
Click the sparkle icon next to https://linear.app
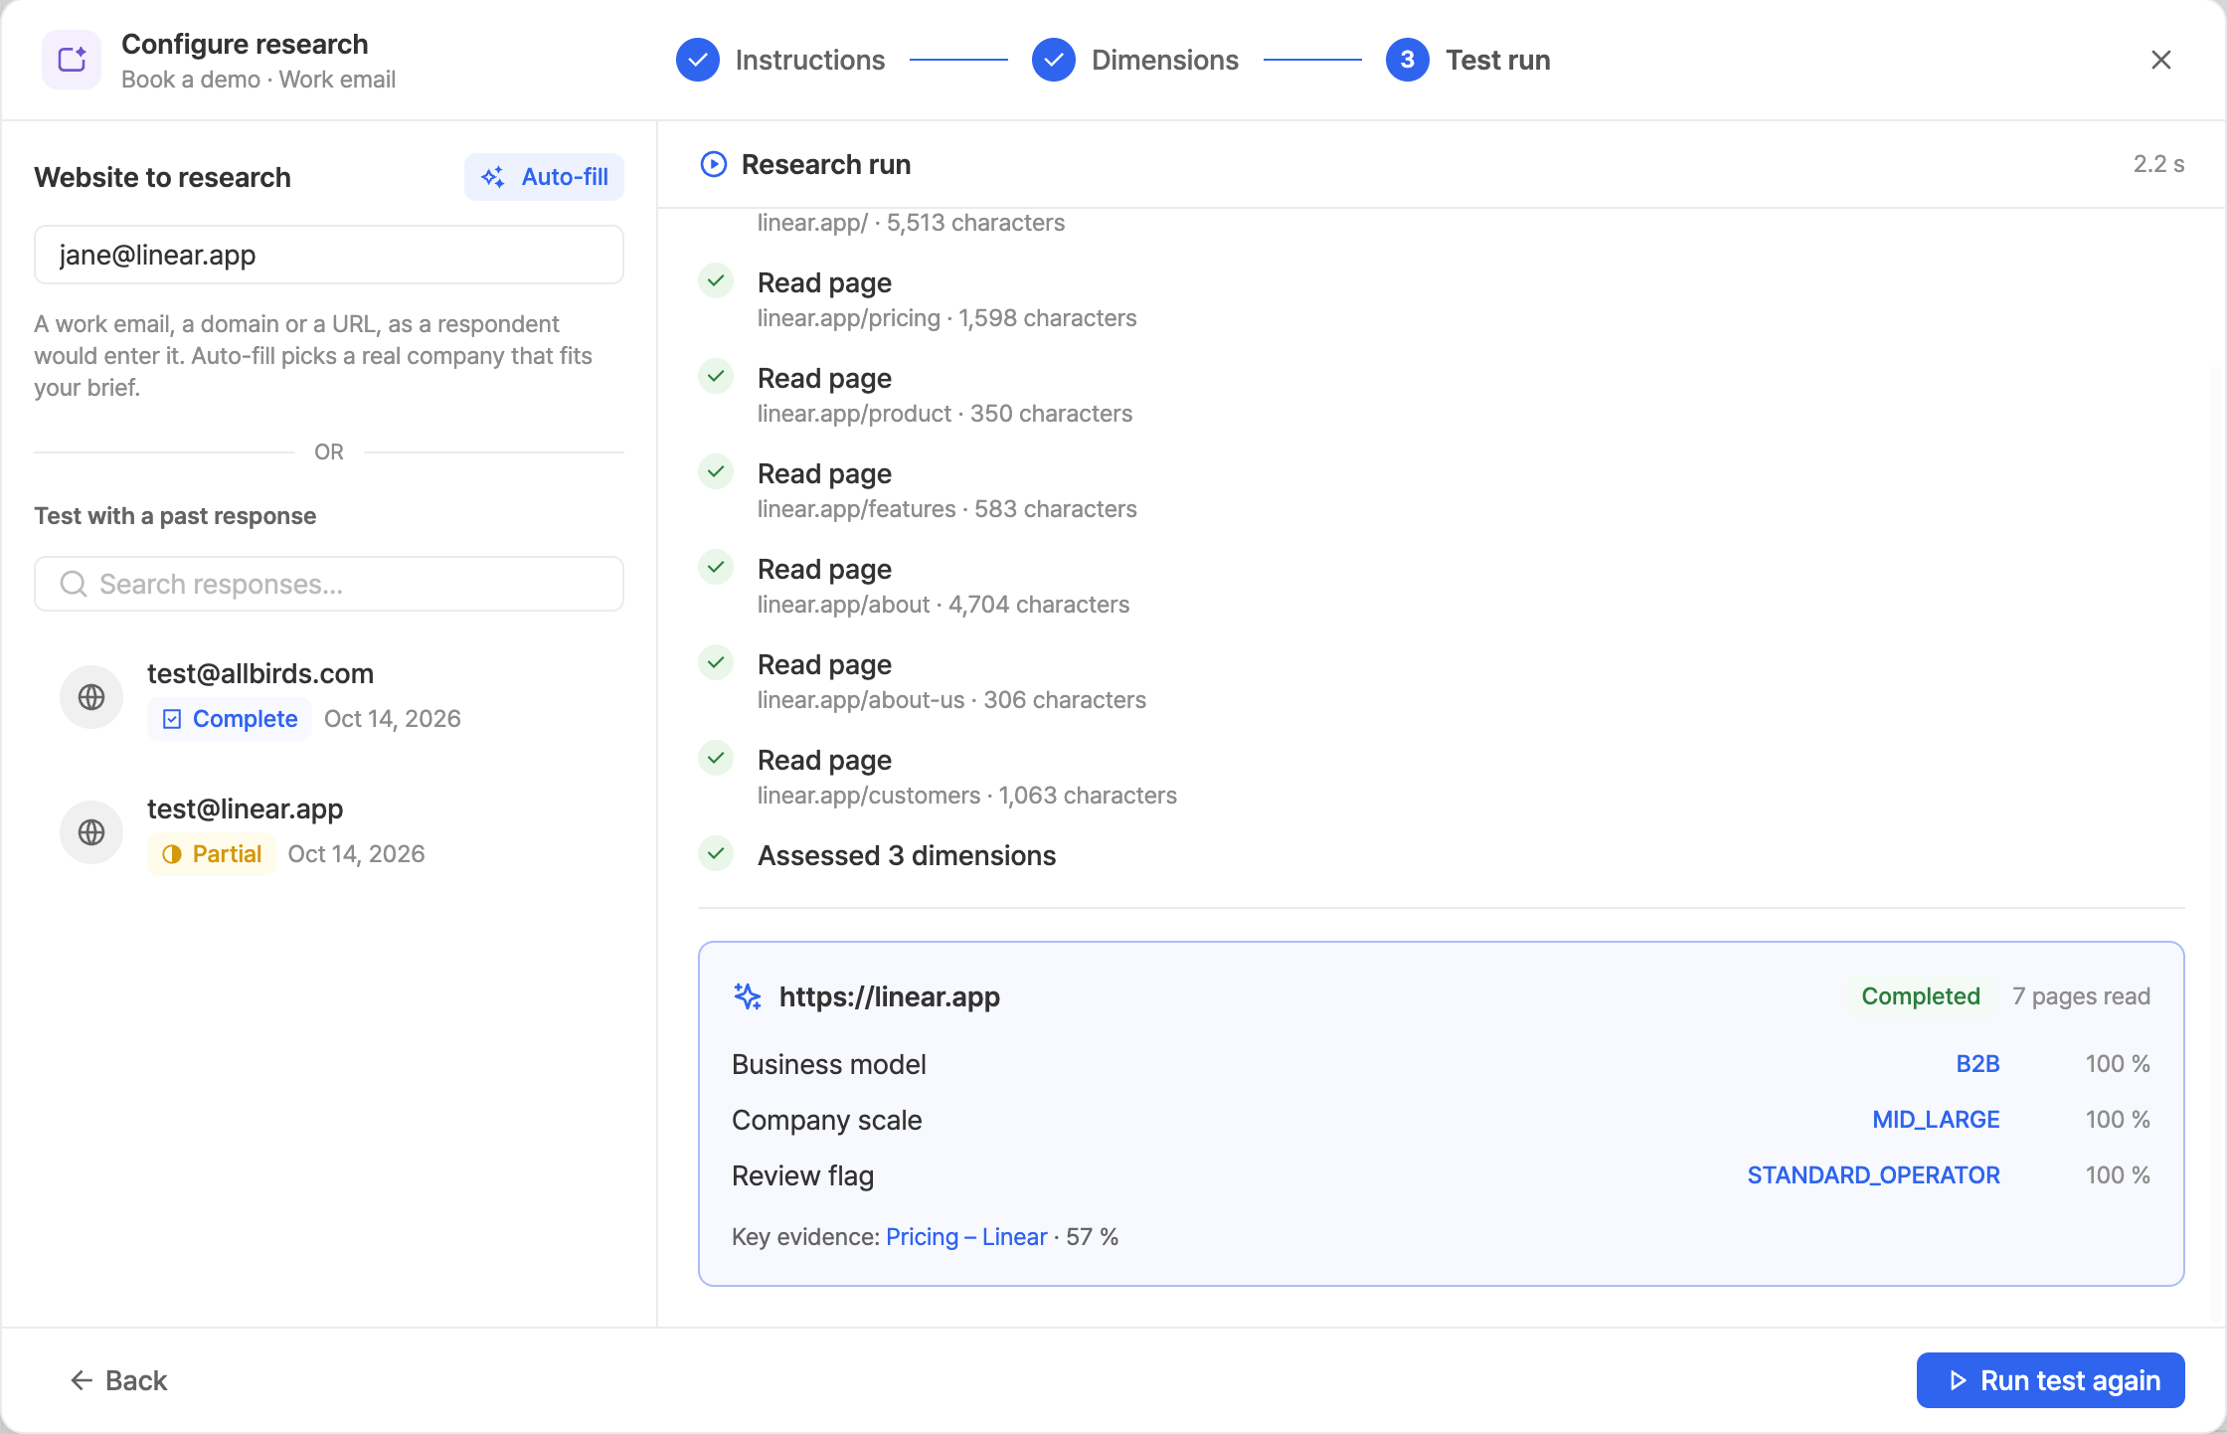tap(747, 996)
